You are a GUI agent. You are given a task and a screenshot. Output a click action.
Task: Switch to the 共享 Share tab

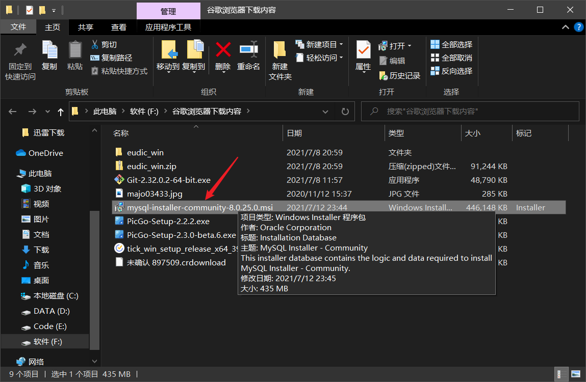86,28
